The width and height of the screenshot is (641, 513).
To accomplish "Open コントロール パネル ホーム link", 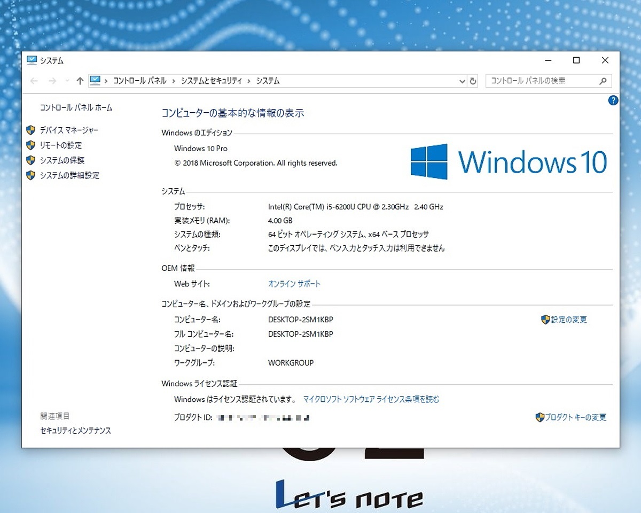I will 76,107.
